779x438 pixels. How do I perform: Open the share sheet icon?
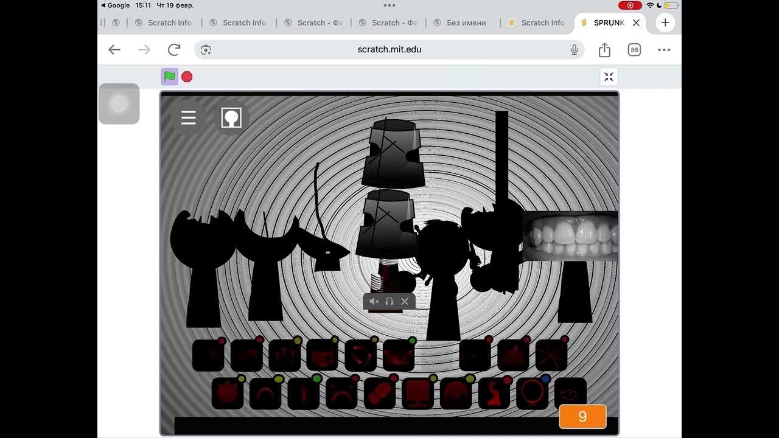(604, 50)
